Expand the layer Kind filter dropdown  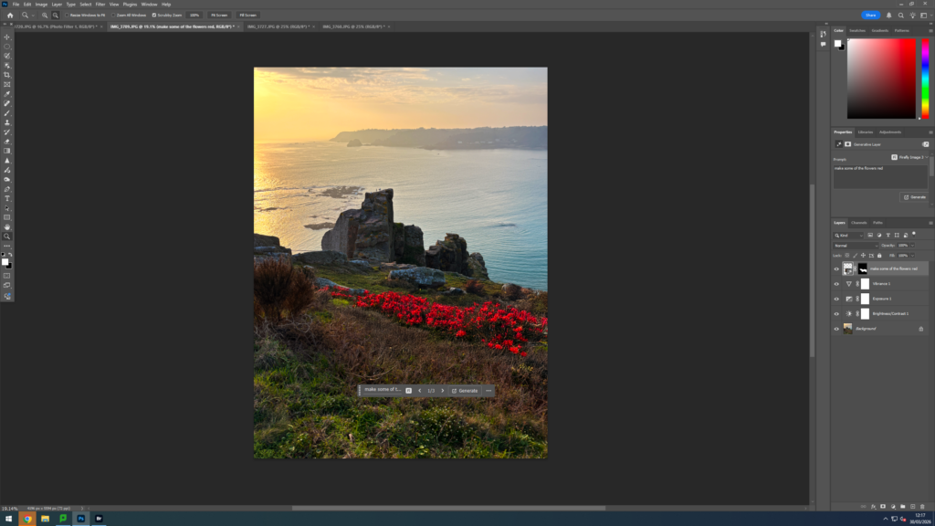coord(848,236)
